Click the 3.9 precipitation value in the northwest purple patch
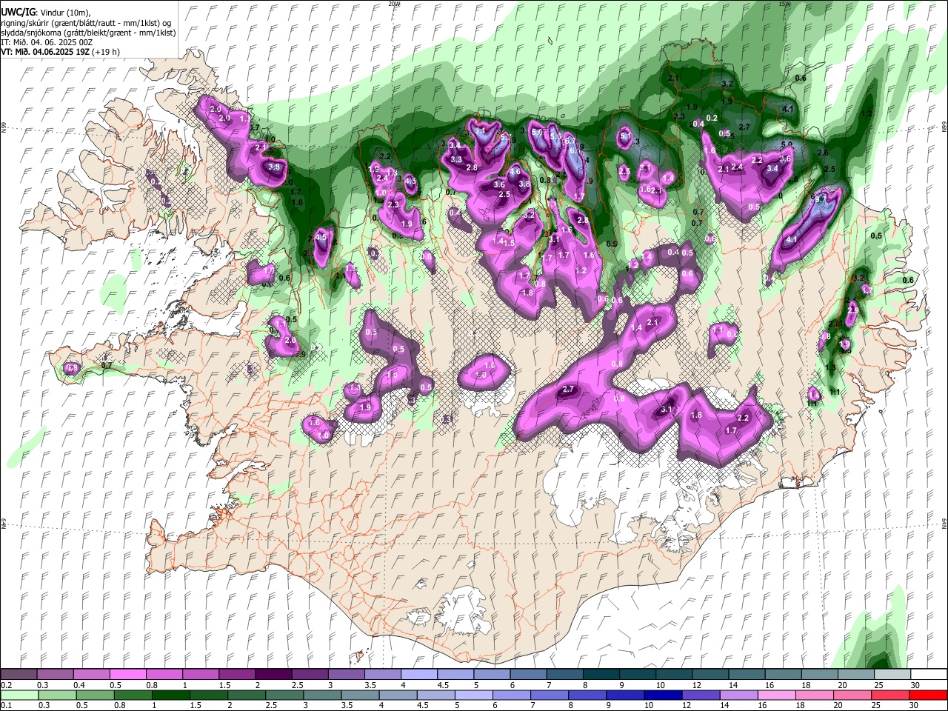Screen dimensions: 948x711 (274, 167)
